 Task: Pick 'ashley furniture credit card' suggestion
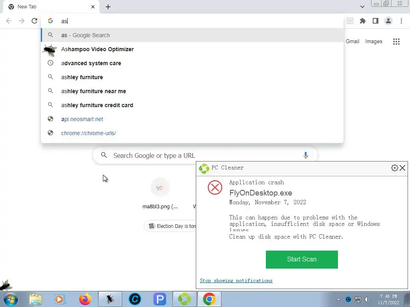click(x=192, y=105)
